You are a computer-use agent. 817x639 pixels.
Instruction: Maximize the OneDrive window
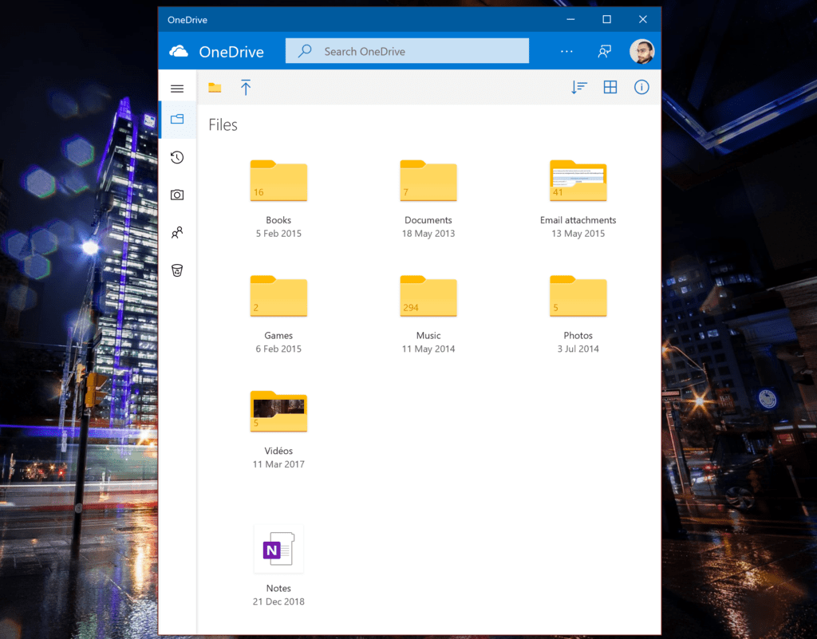pos(607,19)
